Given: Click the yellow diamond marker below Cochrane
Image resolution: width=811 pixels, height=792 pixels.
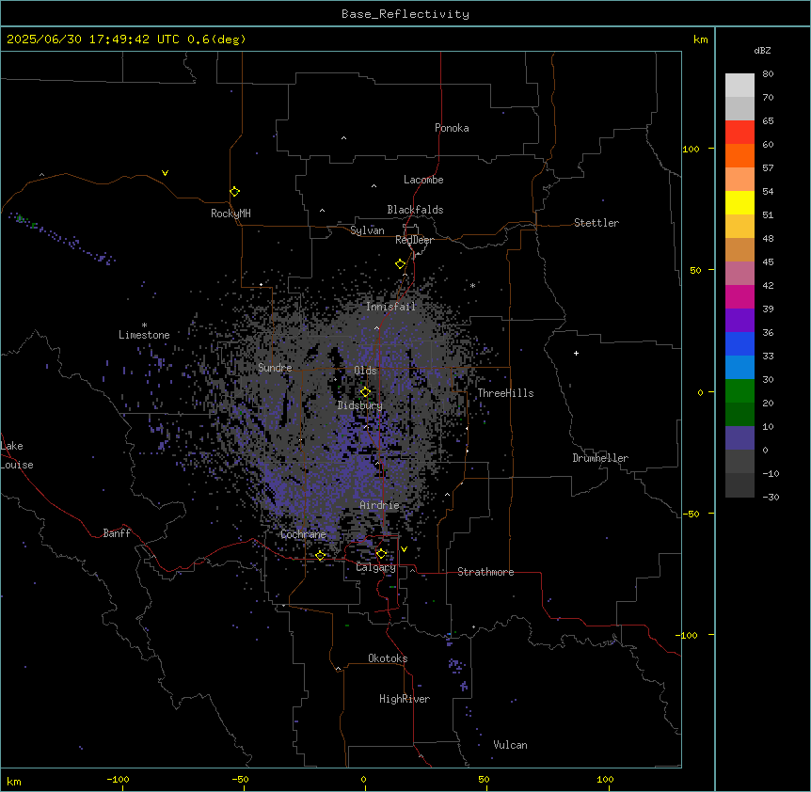Looking at the screenshot, I should point(320,556).
